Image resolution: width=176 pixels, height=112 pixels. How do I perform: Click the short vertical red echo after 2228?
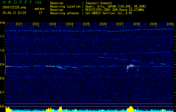click(138, 70)
